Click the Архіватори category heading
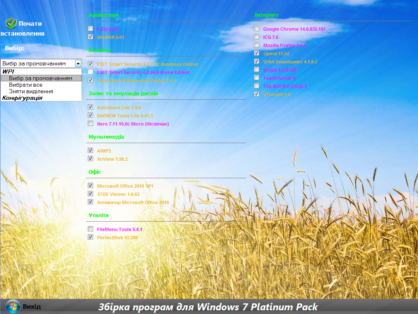 (103, 15)
